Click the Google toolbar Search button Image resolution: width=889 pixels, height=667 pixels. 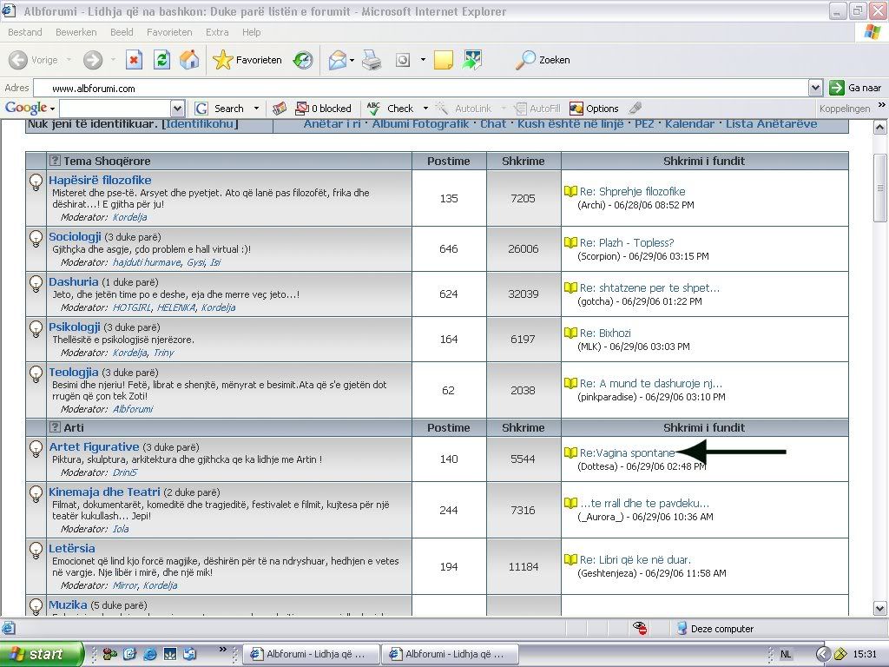220,109
